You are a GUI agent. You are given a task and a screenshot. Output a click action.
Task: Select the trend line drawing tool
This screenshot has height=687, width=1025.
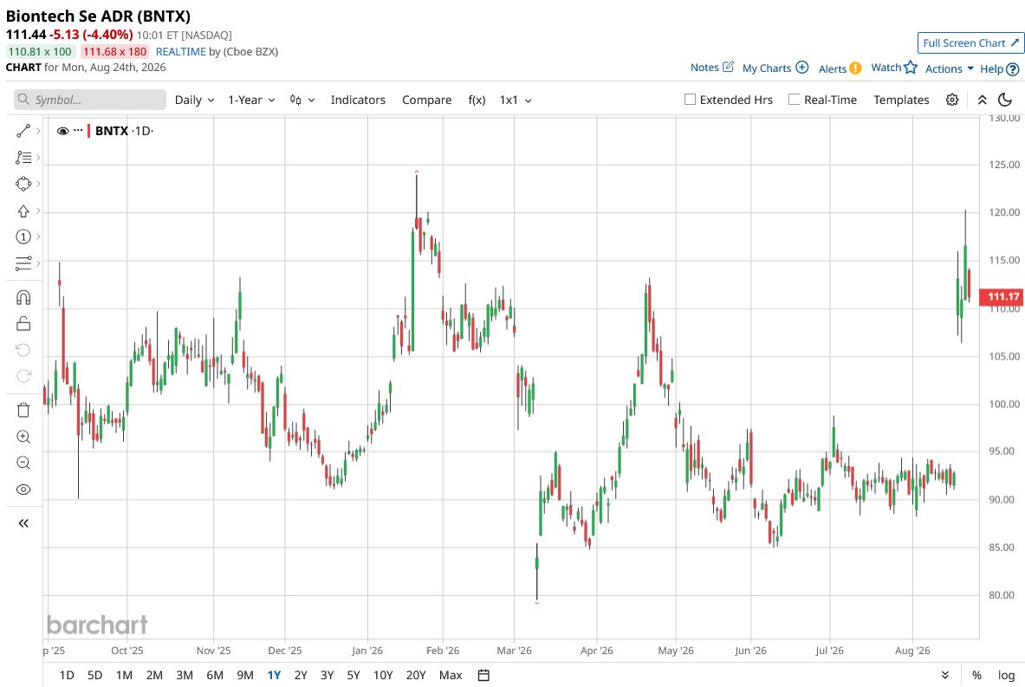[23, 131]
